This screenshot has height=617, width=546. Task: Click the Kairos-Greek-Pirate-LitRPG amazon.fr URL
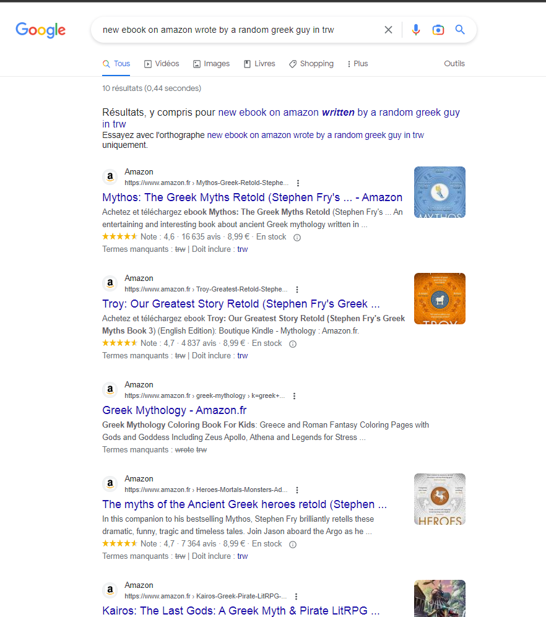[x=206, y=596]
